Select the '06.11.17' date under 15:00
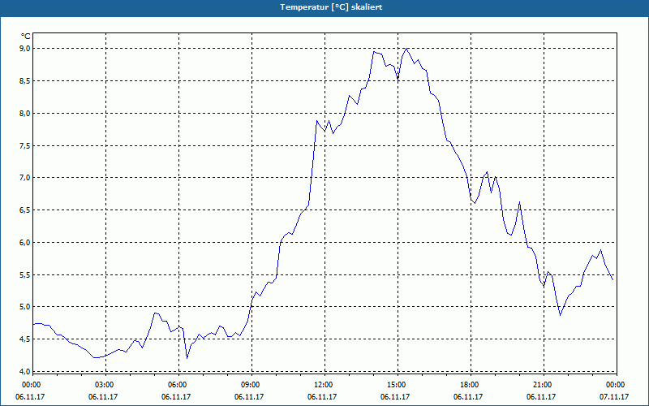 [x=395, y=396]
